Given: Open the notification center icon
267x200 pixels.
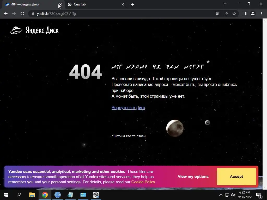Looking at the screenshot, I should coord(259,195).
